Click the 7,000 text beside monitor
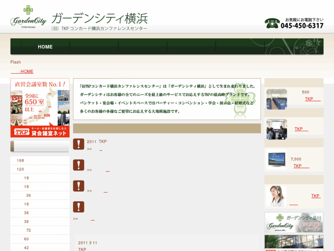Viewport: 334px width, 251px height. tap(296, 159)
